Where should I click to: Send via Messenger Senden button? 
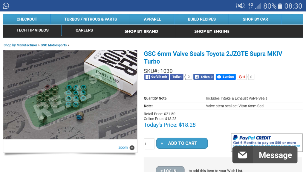coord(226,77)
